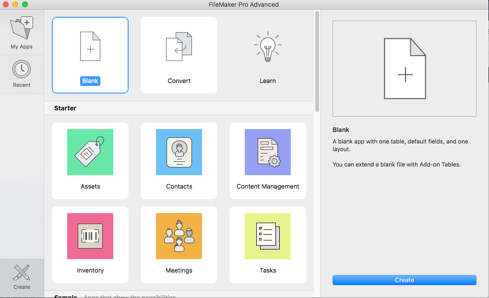Show the Recent files list
This screenshot has height=298, width=489.
(x=22, y=74)
